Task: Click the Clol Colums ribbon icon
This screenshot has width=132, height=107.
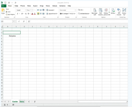Action: click(101, 12)
